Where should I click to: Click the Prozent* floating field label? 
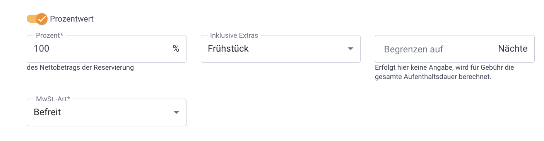[x=50, y=35]
